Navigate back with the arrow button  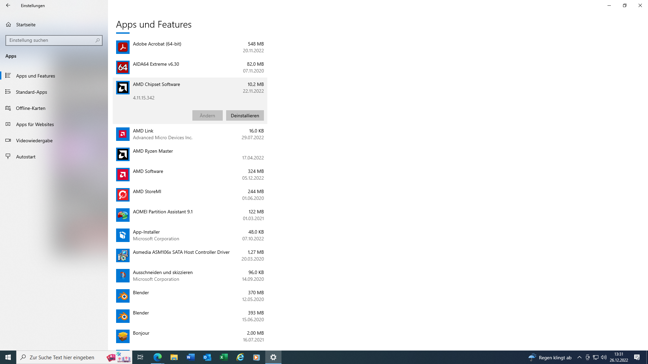8,5
